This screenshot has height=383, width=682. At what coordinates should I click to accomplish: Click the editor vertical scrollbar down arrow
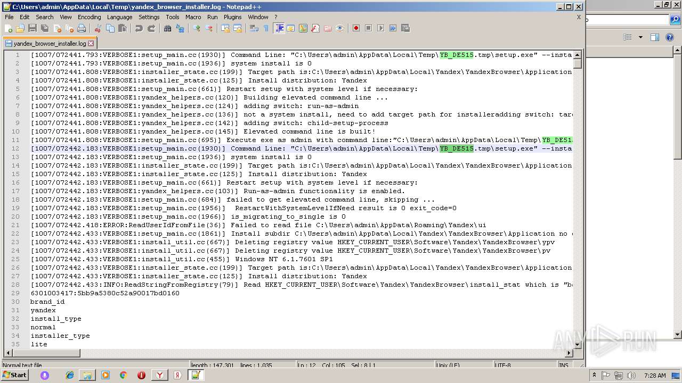578,344
